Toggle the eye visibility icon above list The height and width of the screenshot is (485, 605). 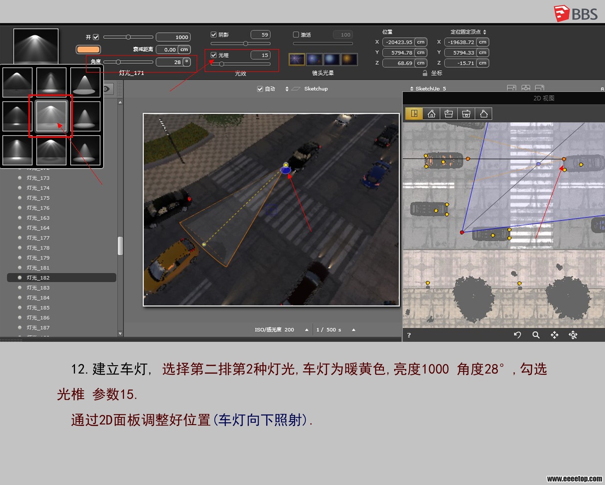point(107,89)
